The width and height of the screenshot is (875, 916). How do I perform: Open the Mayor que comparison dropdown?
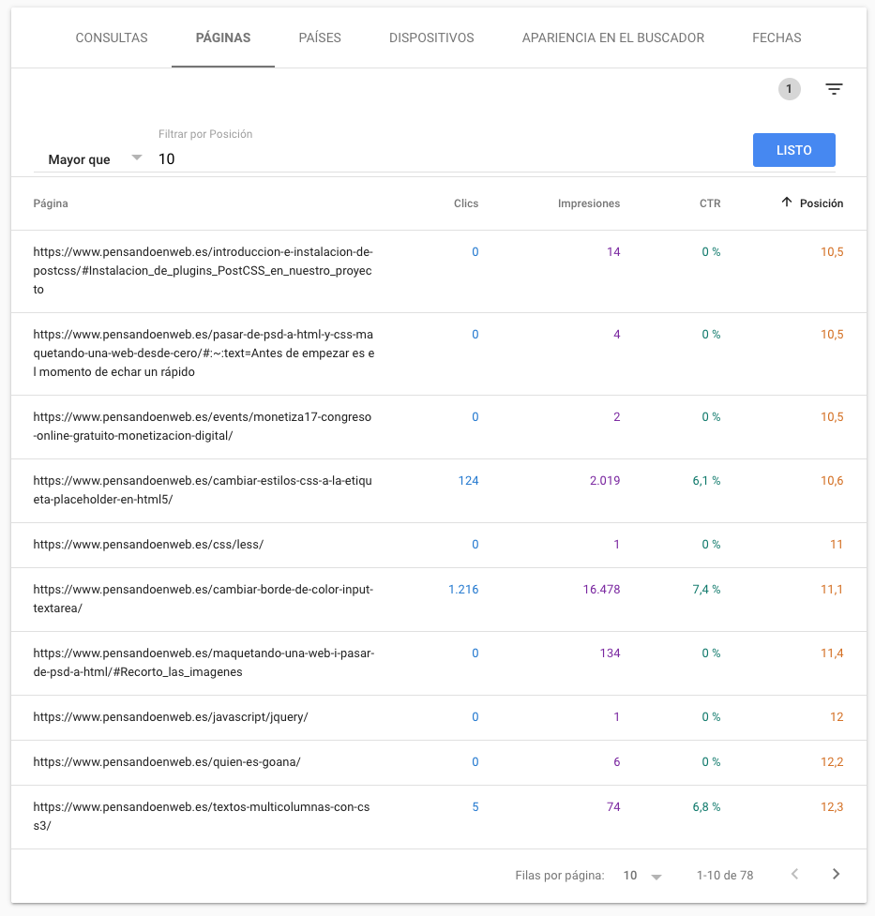(x=96, y=158)
